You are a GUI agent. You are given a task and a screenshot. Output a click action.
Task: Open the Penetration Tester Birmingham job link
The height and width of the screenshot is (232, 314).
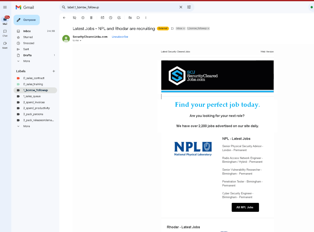(x=242, y=184)
